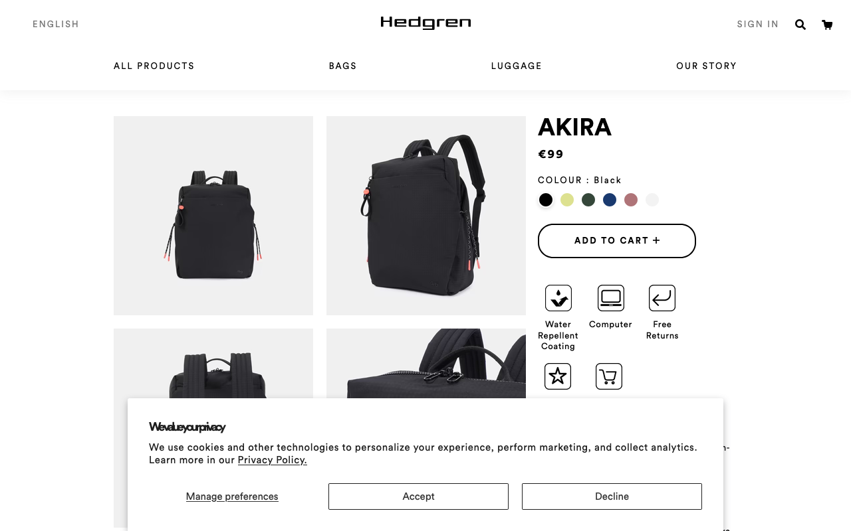Go to the Hedgren logo homepage
The image size is (851, 531).
click(425, 23)
